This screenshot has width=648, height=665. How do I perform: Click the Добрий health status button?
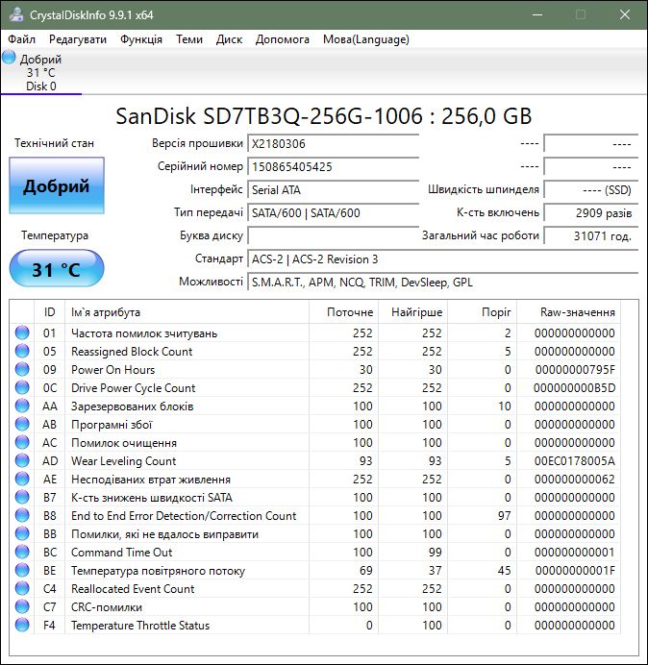57,185
